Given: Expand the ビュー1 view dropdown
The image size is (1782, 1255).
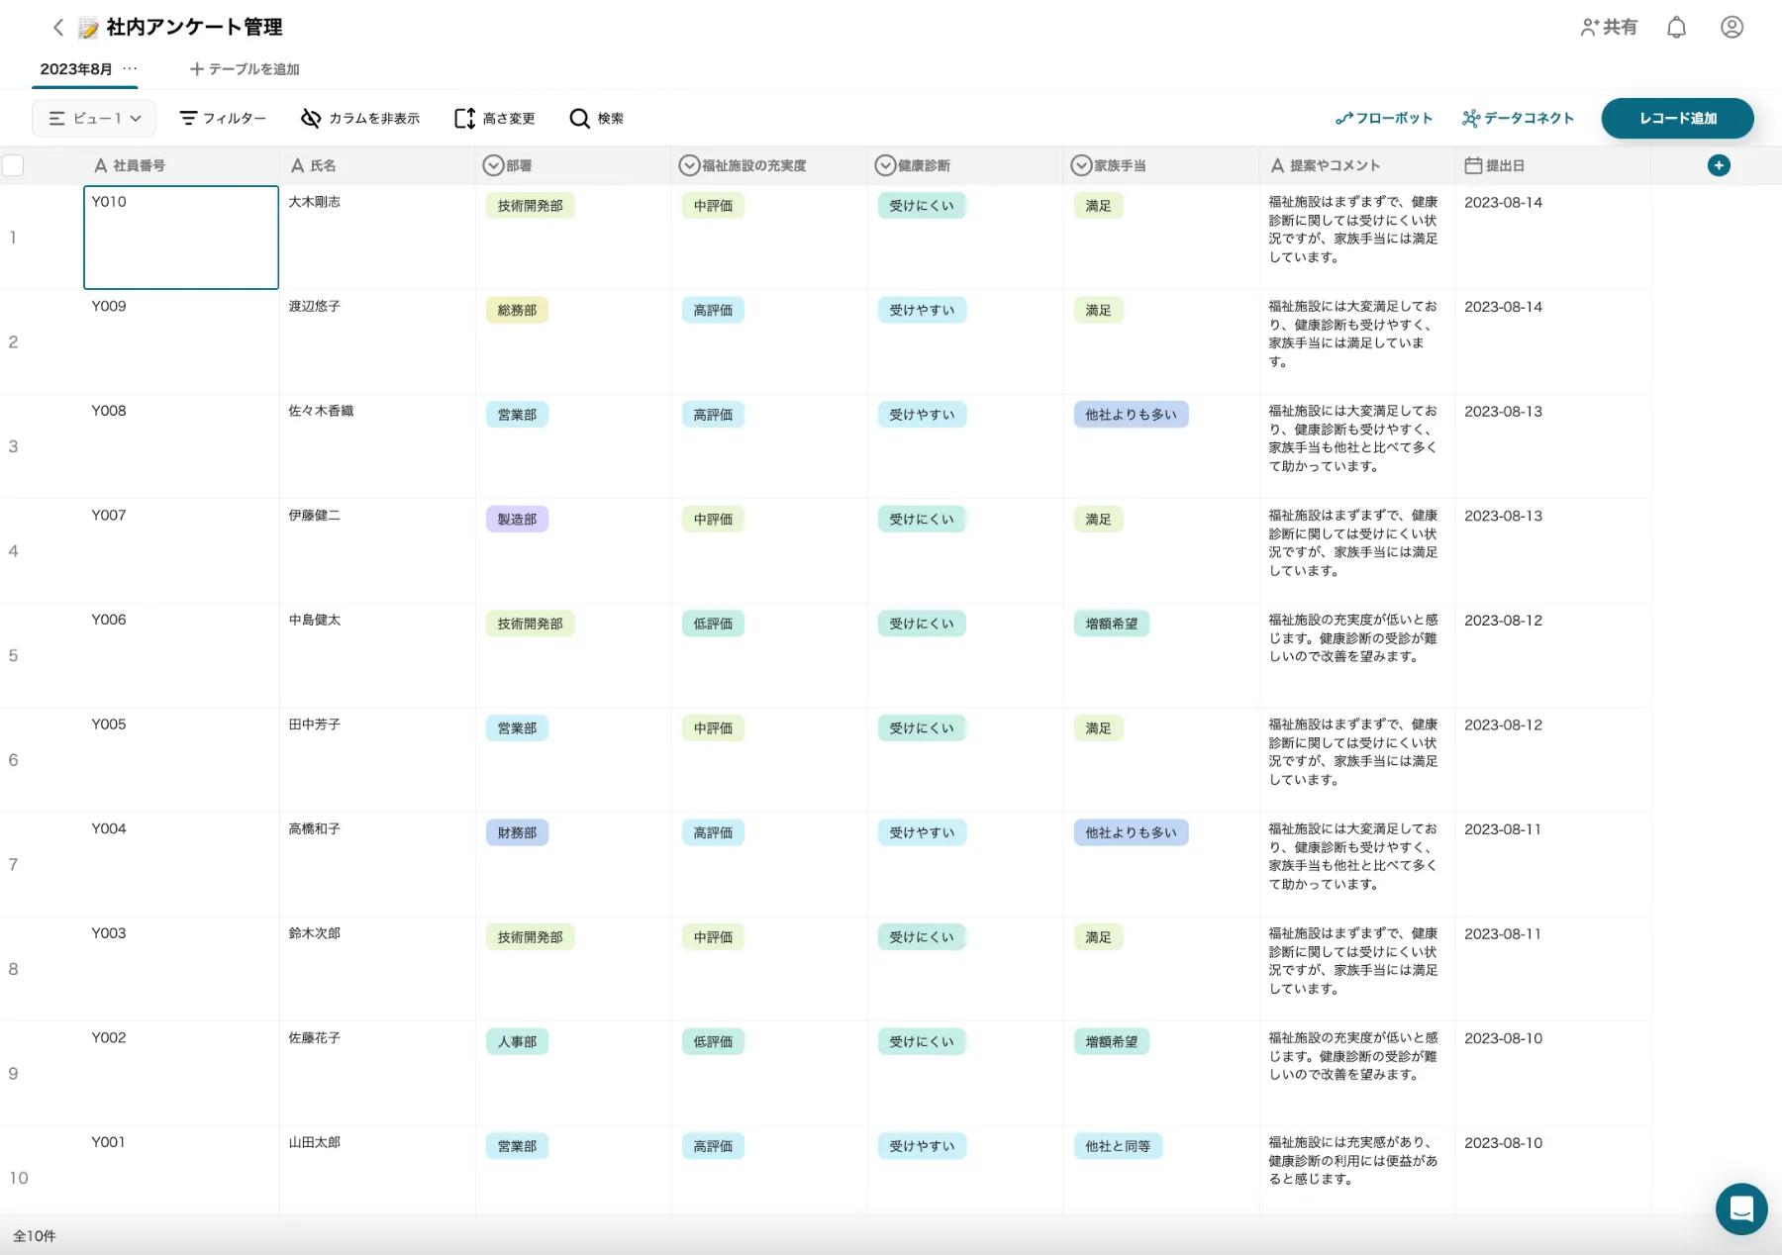Looking at the screenshot, I should point(95,119).
